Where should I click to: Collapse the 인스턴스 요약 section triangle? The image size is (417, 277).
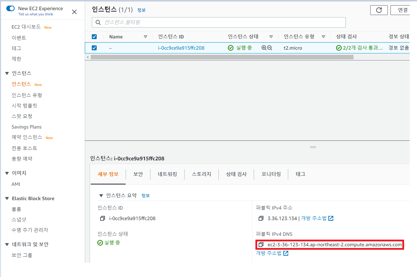101,196
